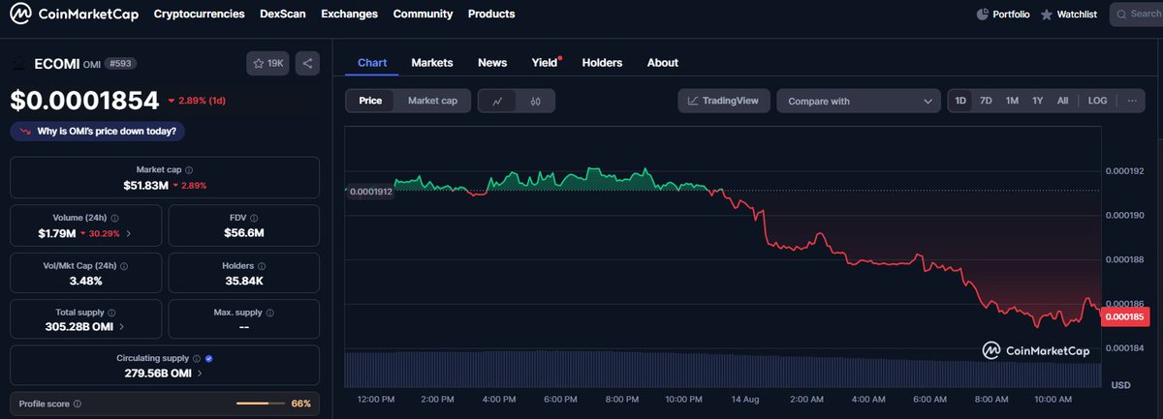1163x419 pixels.
Task: Expand Total supply details chevron
Action: [x=122, y=328]
